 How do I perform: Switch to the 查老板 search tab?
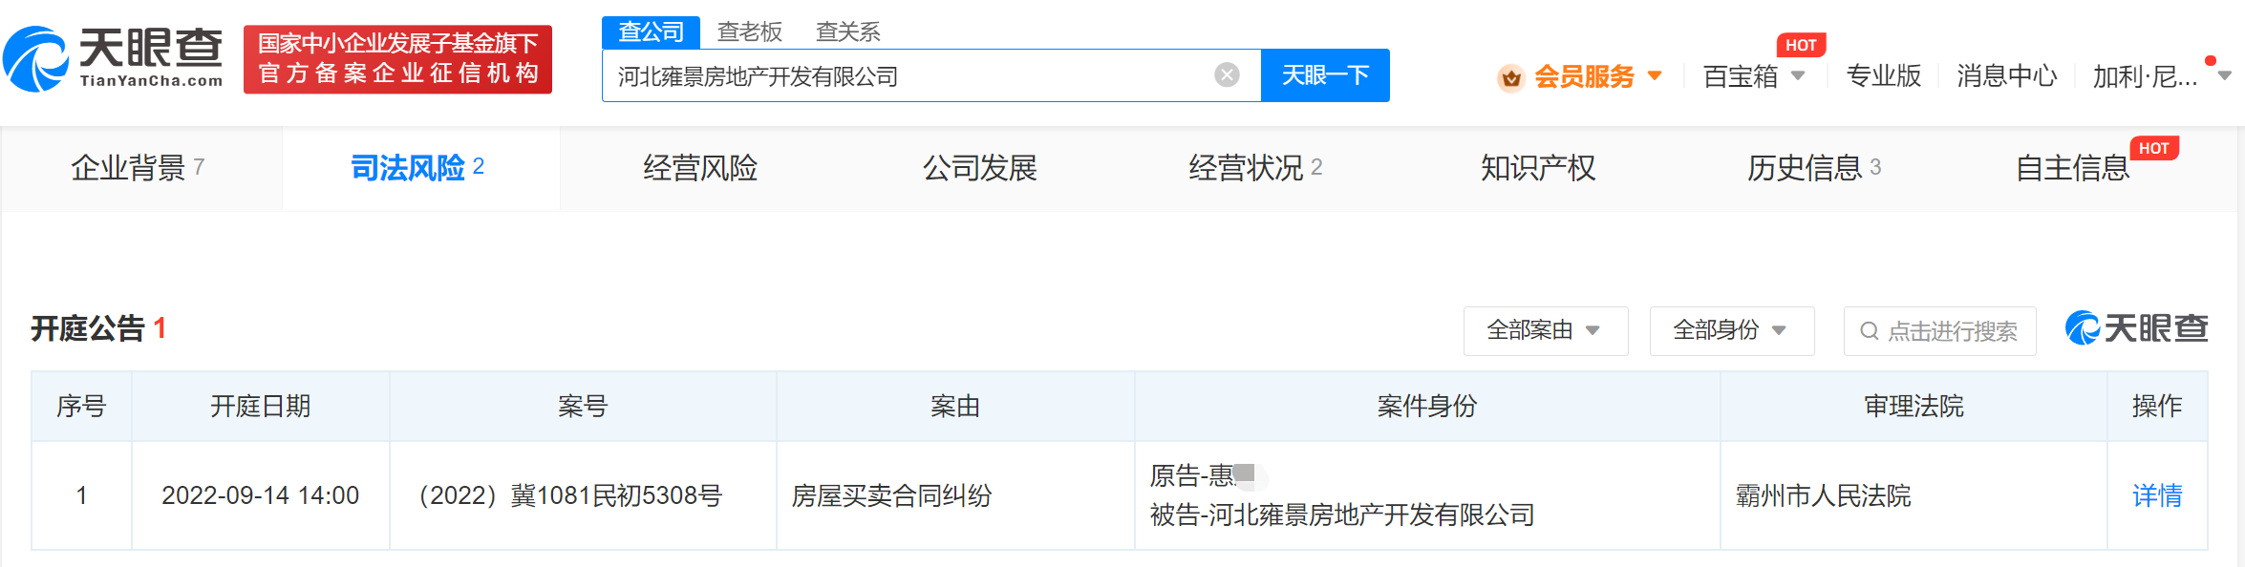[x=750, y=32]
